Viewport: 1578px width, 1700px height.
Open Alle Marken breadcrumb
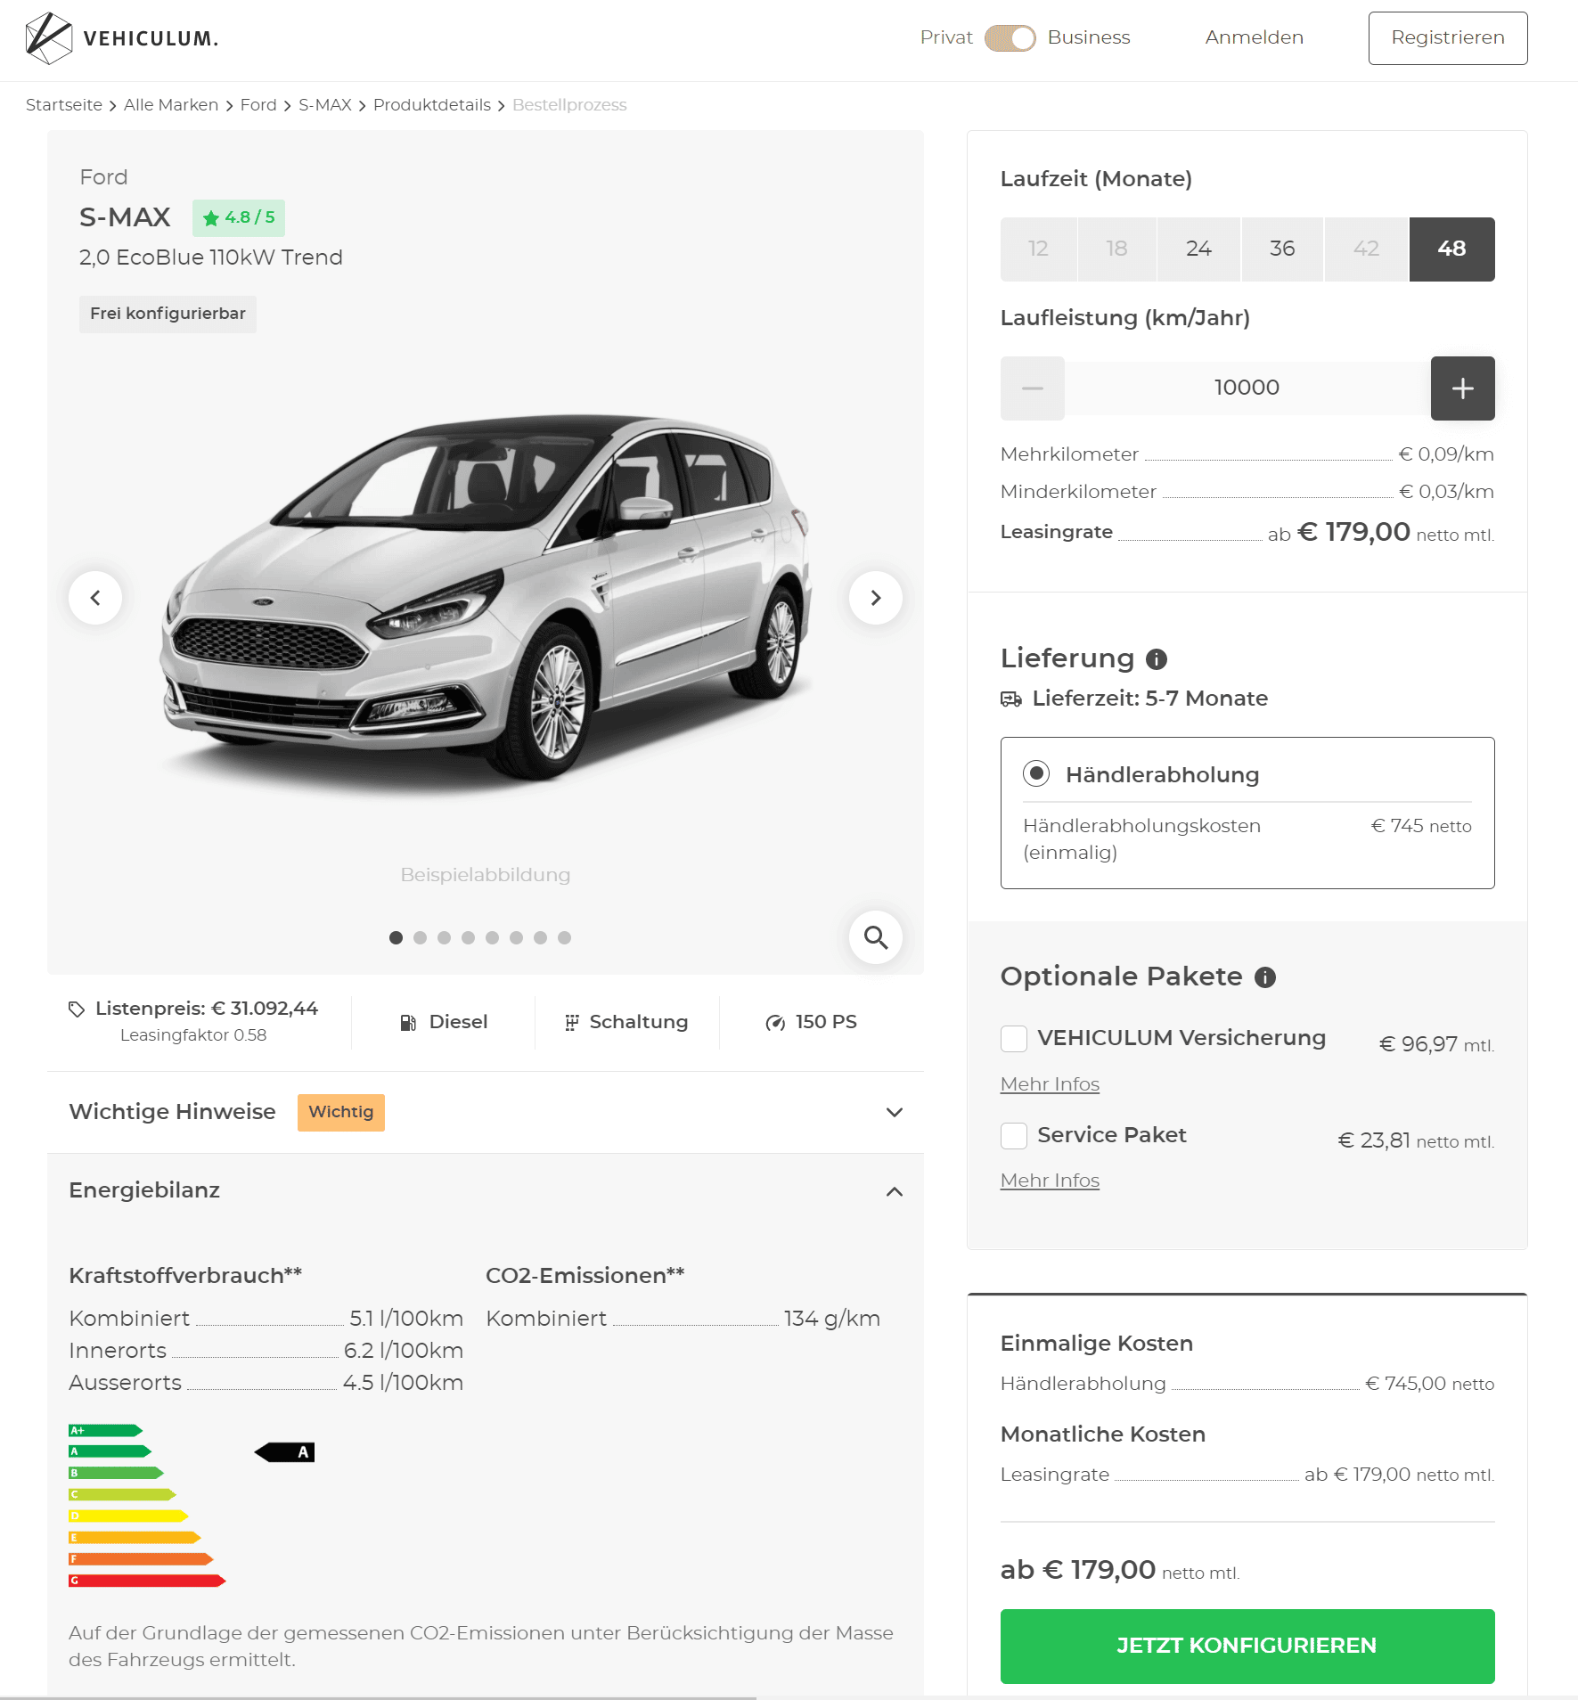pyautogui.click(x=171, y=105)
